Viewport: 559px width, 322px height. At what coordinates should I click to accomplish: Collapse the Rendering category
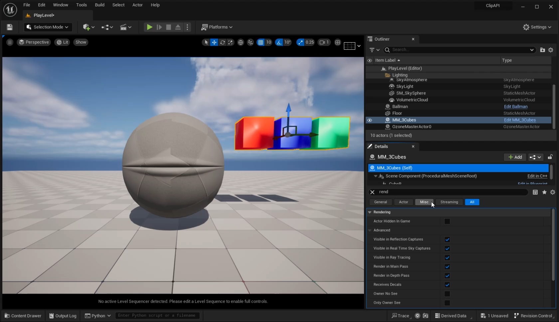tap(370, 212)
